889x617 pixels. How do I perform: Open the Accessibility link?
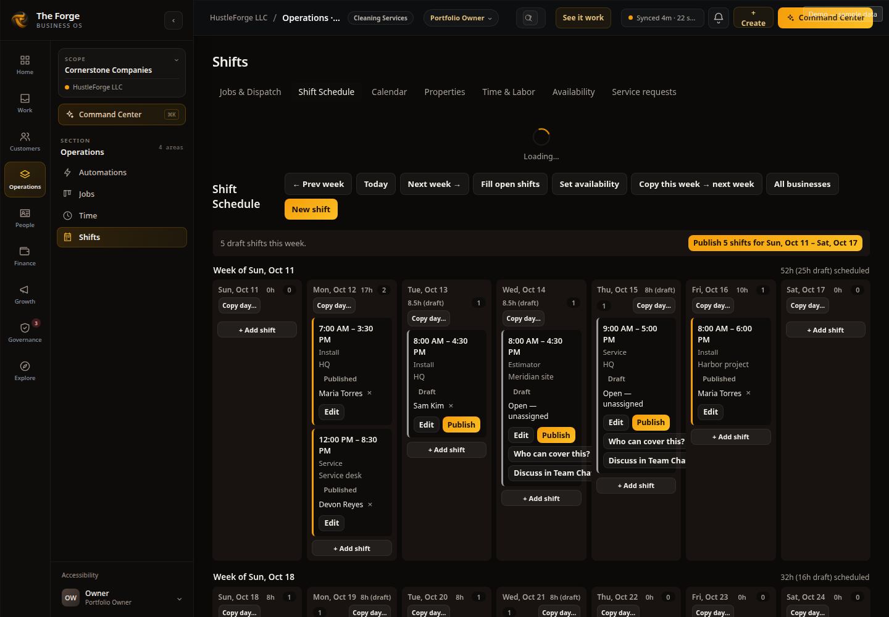(80, 575)
